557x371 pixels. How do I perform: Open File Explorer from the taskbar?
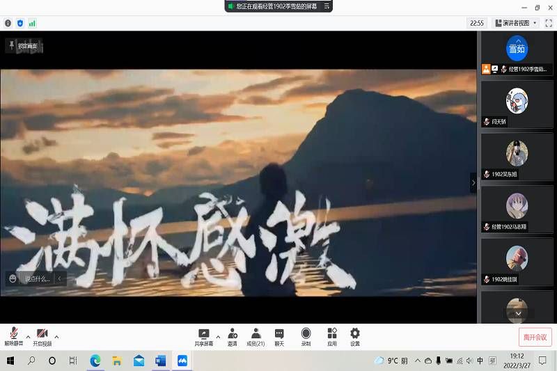pyautogui.click(x=117, y=361)
